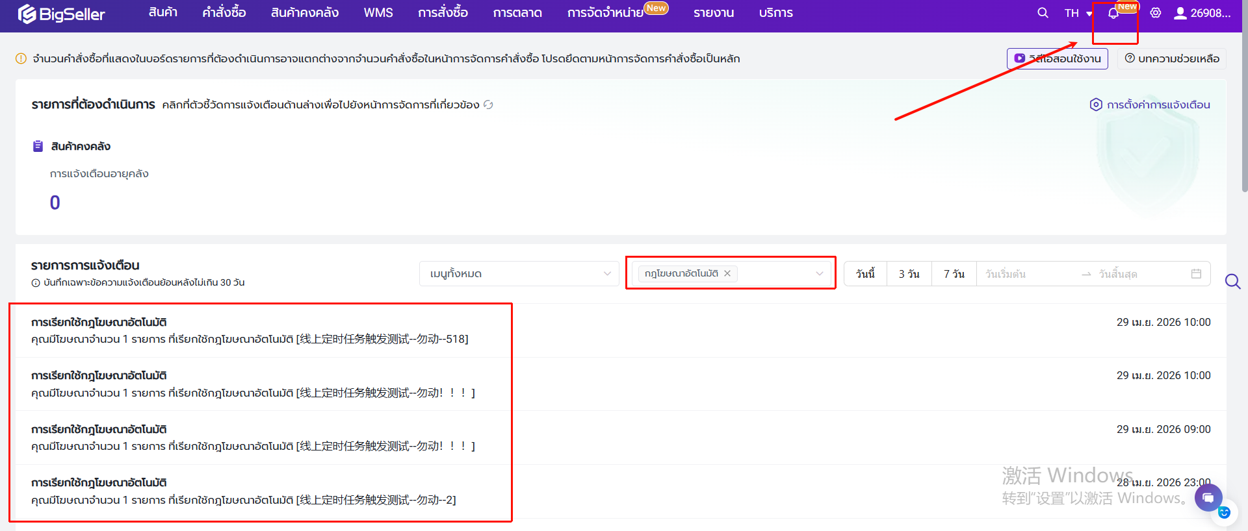The image size is (1248, 531).
Task: Click the search icon next to date filter
Action: 1232,281
